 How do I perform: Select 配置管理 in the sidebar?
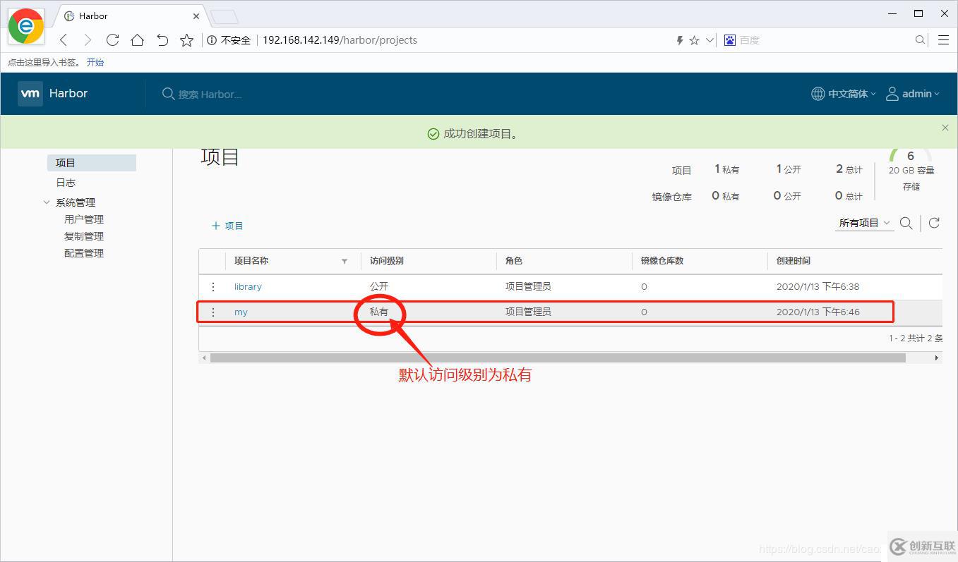pos(83,252)
